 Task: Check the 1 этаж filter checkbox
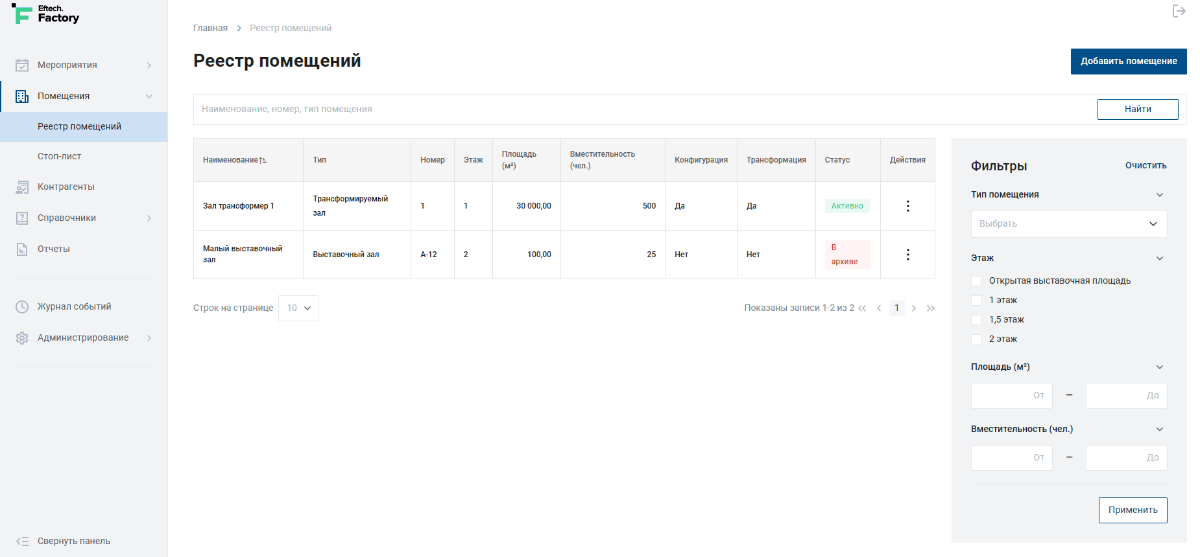pyautogui.click(x=976, y=301)
